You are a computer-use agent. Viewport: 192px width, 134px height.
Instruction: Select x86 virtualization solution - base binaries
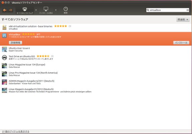(x=96, y=27)
